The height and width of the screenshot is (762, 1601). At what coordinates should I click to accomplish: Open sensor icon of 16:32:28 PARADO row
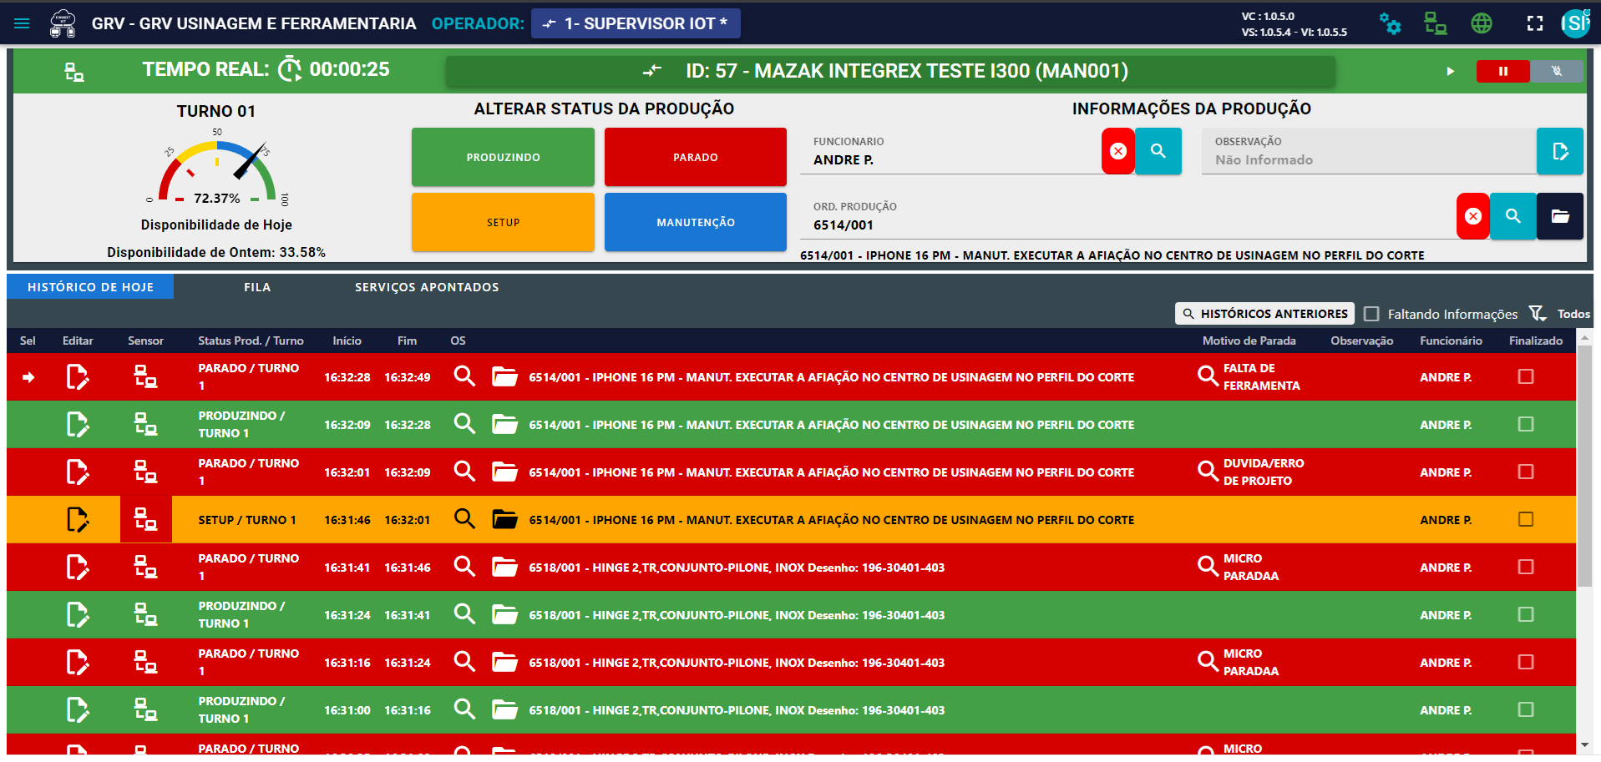[145, 377]
